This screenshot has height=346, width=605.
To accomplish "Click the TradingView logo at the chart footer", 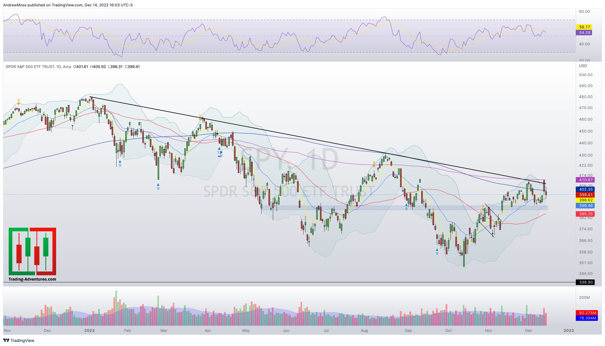I will (19, 341).
